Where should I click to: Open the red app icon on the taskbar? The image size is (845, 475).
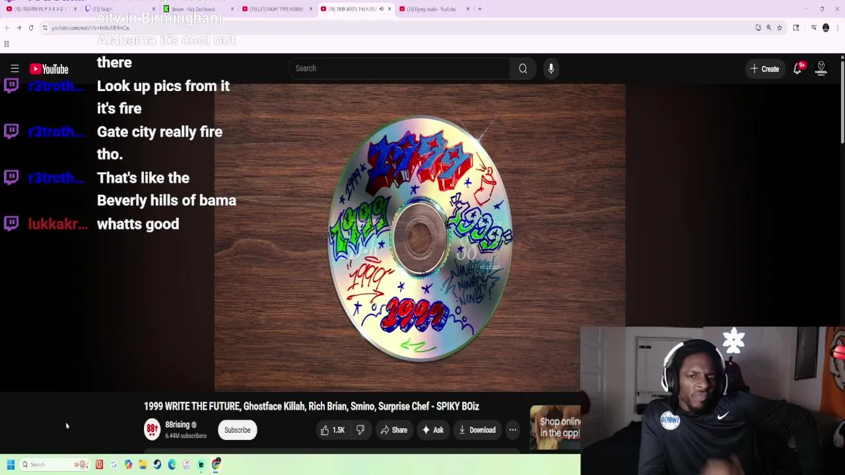coord(99,464)
